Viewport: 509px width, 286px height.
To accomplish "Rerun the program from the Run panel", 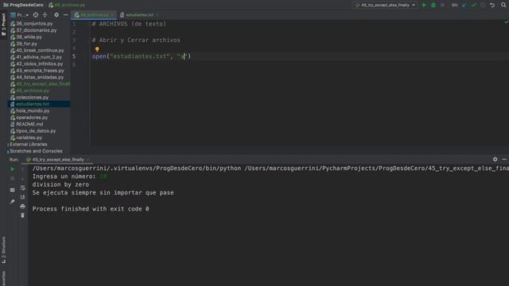I will coord(13,169).
